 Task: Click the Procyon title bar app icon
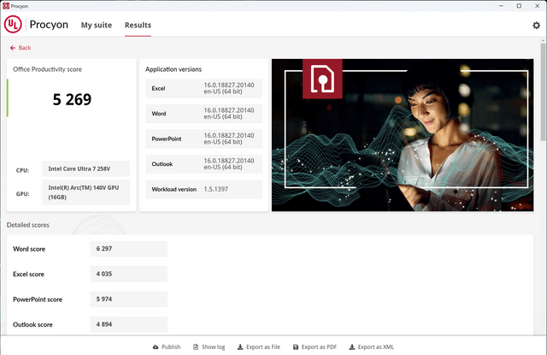(x=6, y=6)
